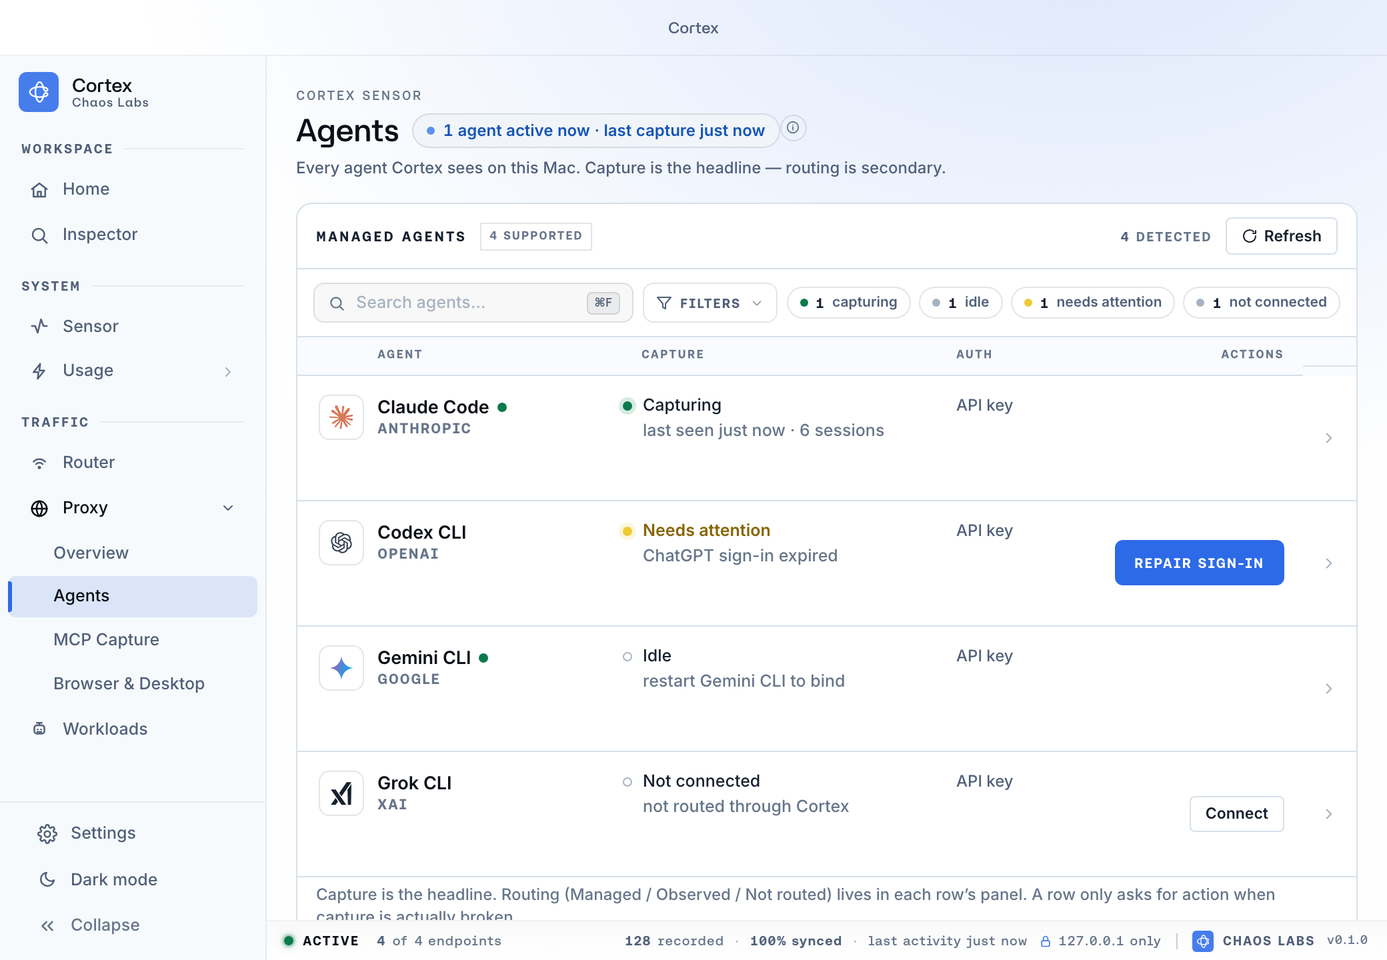The width and height of the screenshot is (1387, 960).
Task: Open the Router page
Action: [133, 463]
